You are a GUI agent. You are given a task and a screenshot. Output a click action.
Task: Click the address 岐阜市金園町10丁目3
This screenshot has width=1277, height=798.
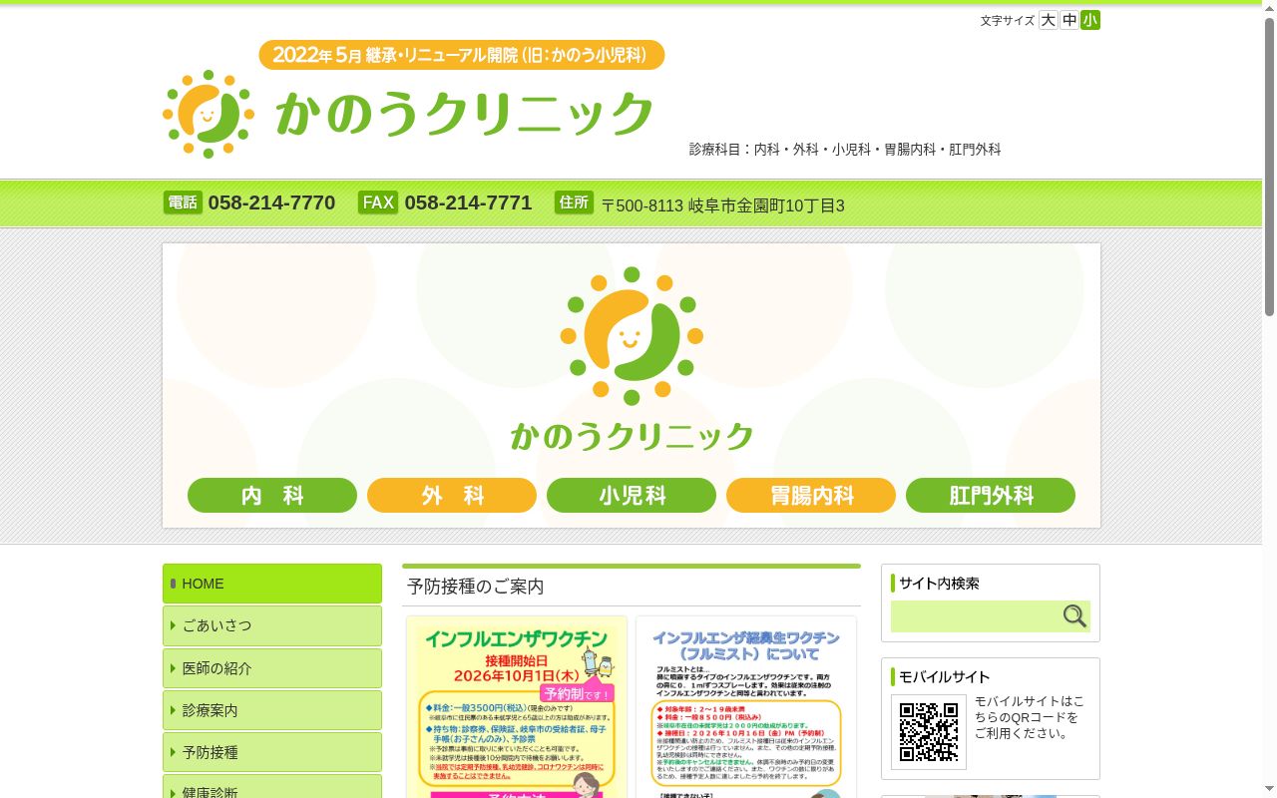[766, 205]
